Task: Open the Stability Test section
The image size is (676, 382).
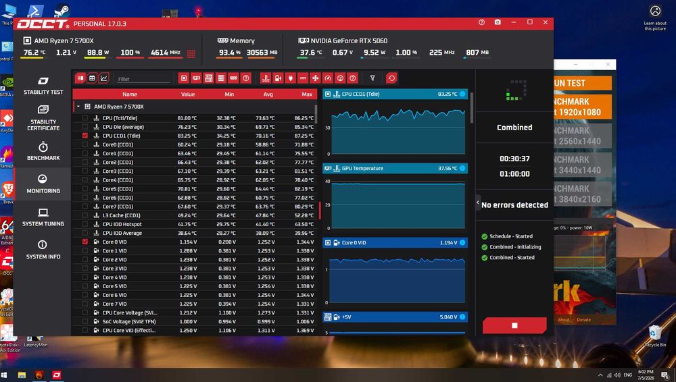Action: pyautogui.click(x=43, y=85)
